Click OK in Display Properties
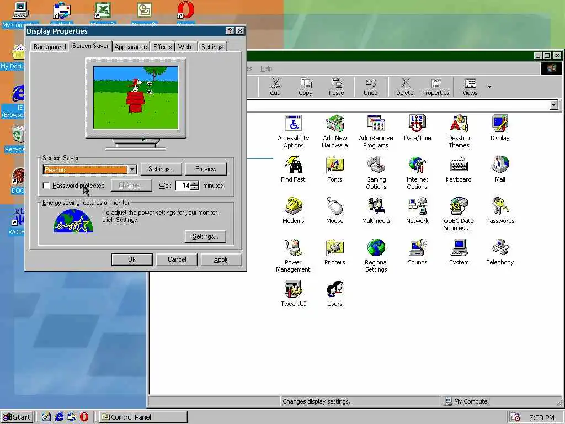This screenshot has width=565, height=424. 132,259
